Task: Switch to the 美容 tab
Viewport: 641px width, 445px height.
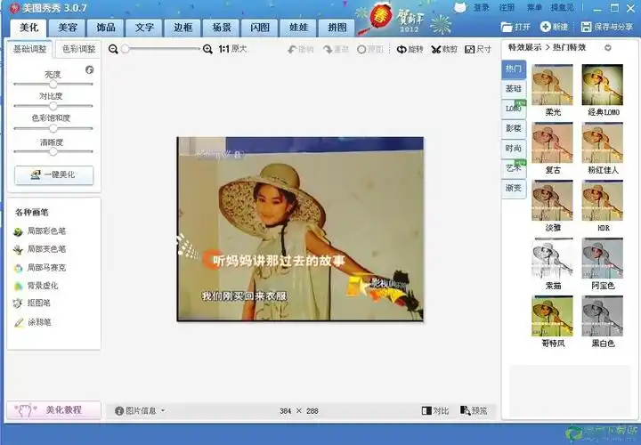Action: [x=67, y=28]
